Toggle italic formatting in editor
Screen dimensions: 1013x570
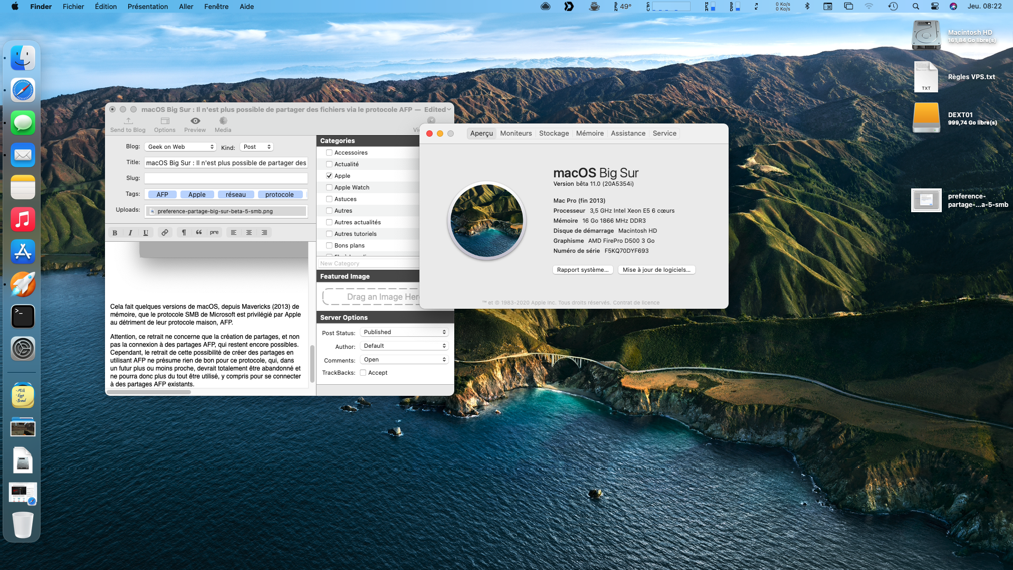(130, 232)
